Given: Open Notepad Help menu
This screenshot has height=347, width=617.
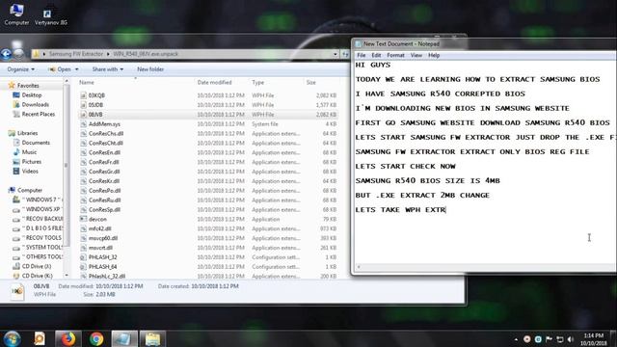Looking at the screenshot, I should [434, 56].
